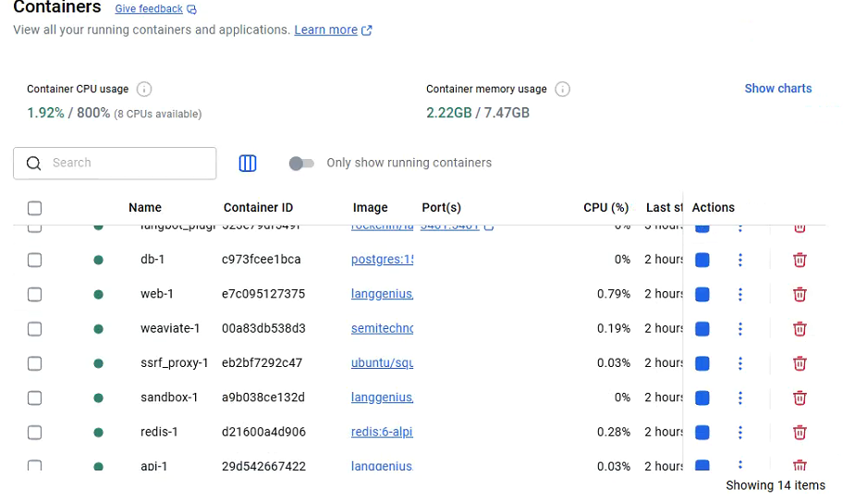Stop the web-1 container
Screen dimensions: 843x501
click(702, 295)
